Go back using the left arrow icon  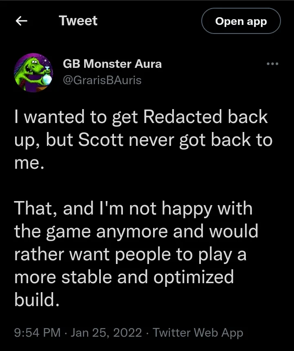click(22, 21)
